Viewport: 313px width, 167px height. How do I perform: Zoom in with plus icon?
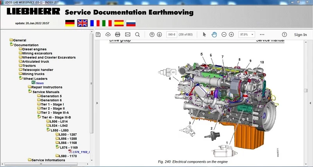tap(231, 34)
